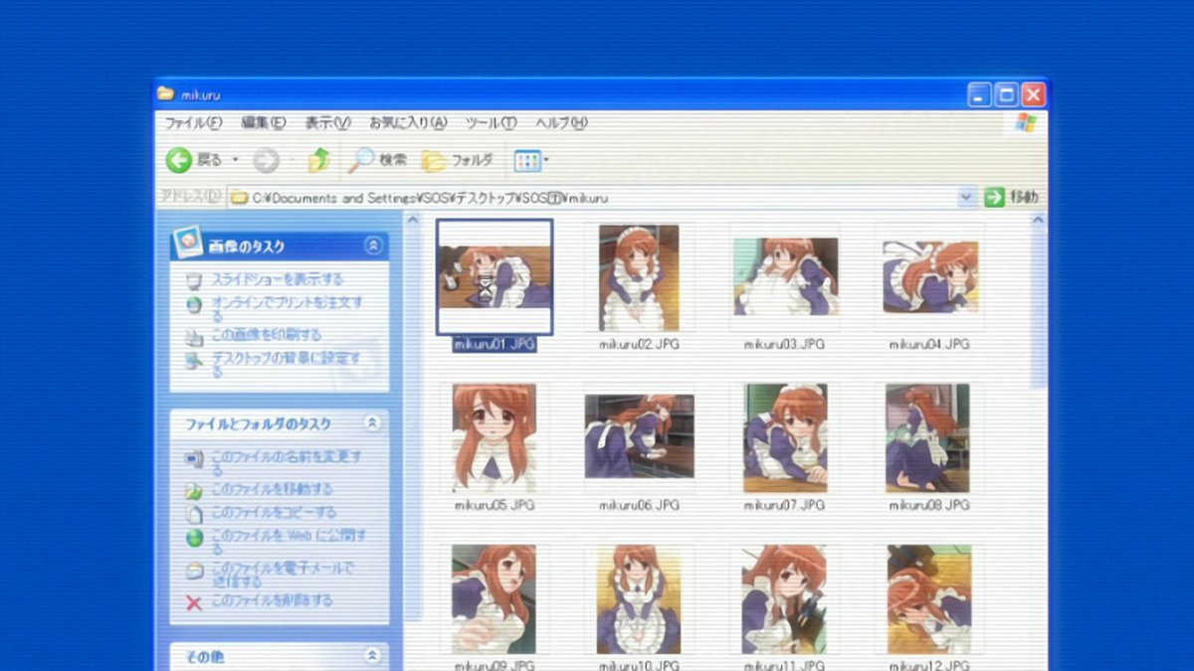Click the copy this file icon
The height and width of the screenshot is (671, 1194).
coord(195,514)
